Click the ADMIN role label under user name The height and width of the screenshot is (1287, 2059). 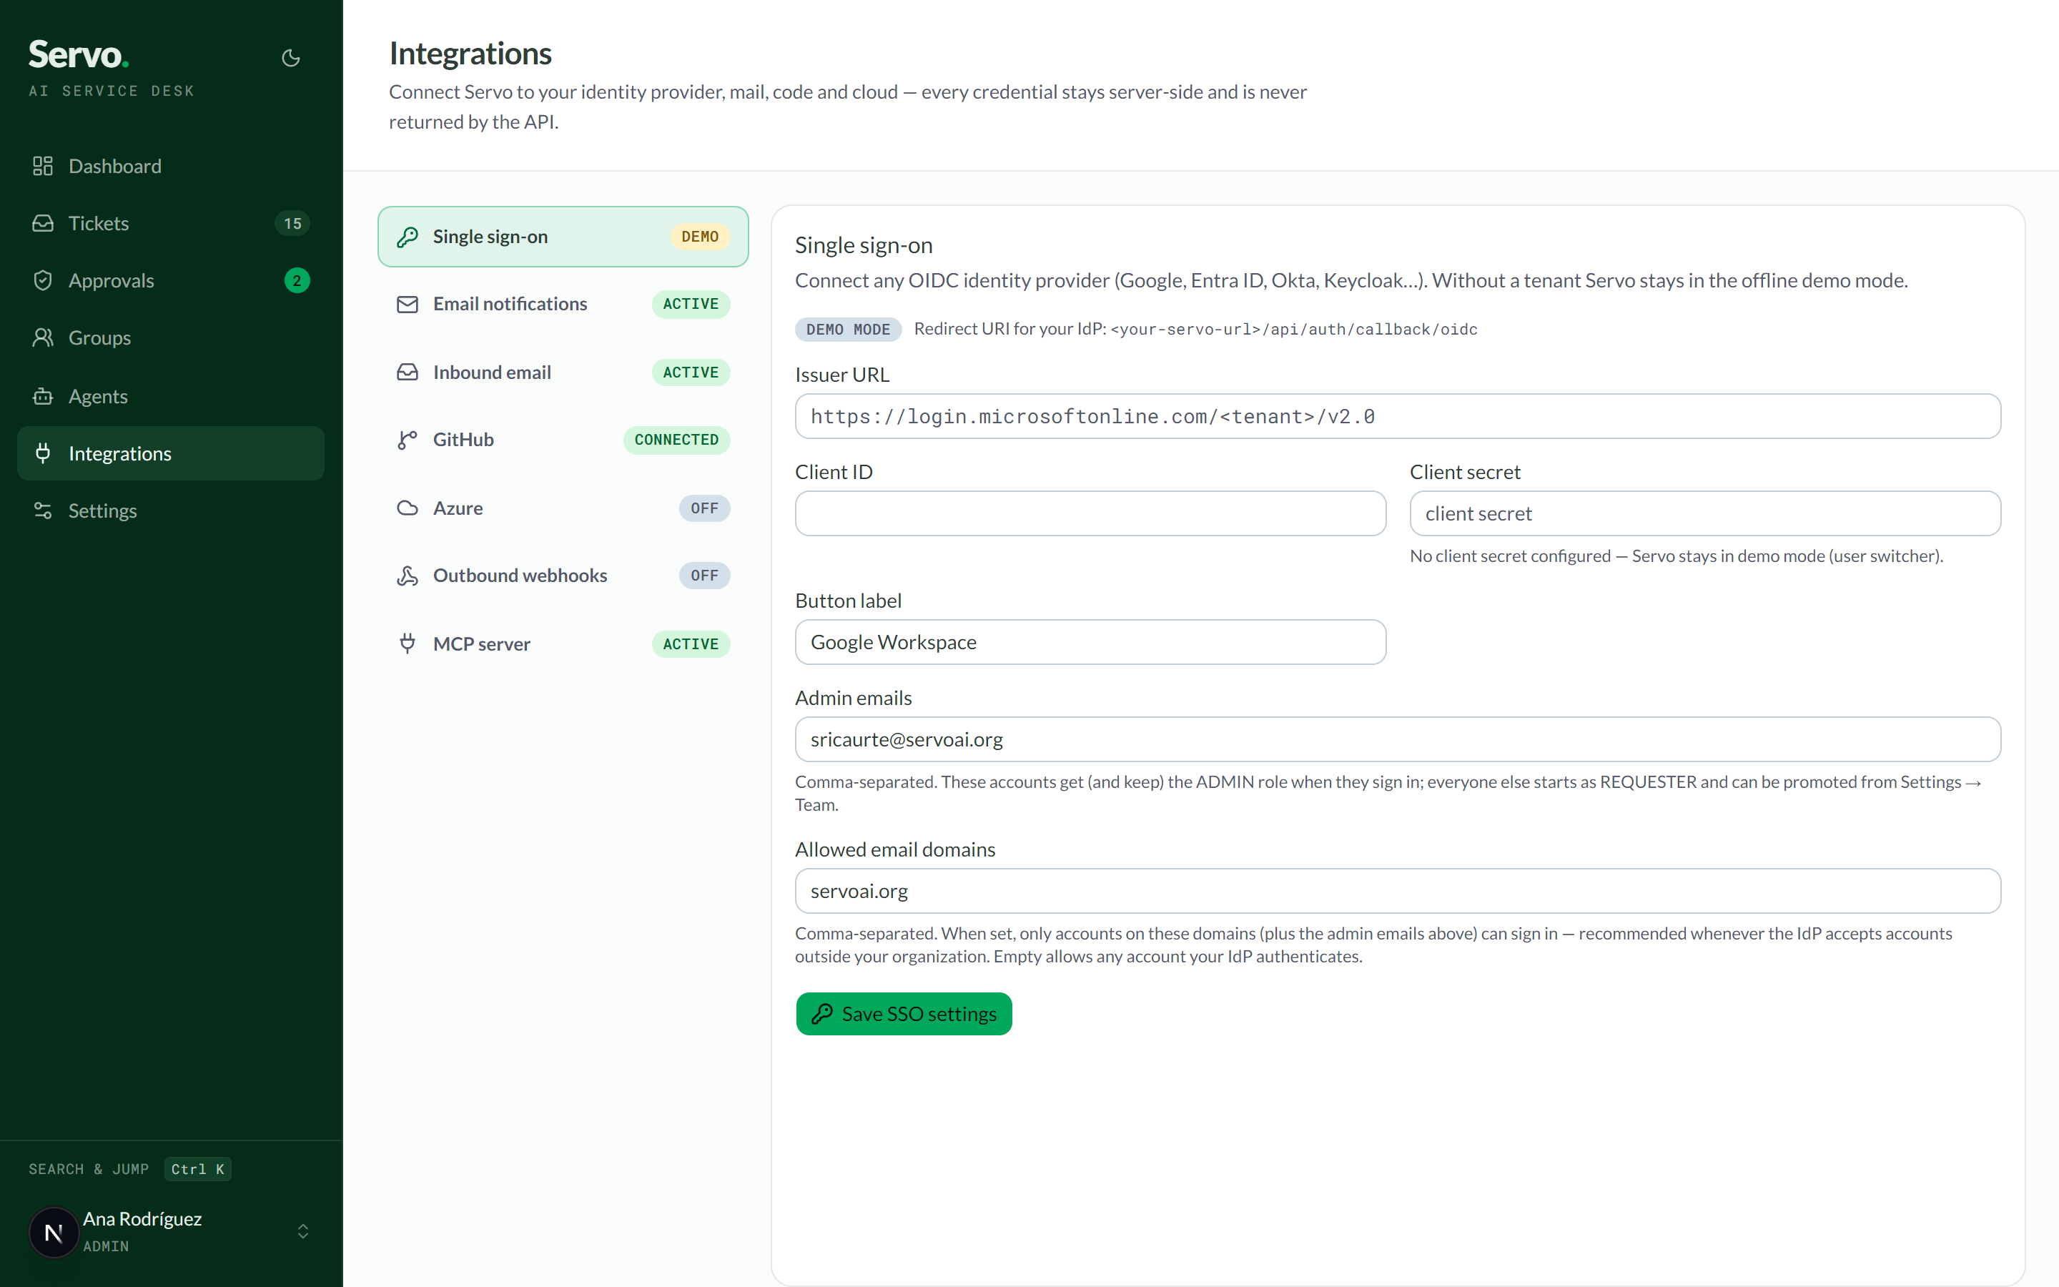[x=106, y=1246]
